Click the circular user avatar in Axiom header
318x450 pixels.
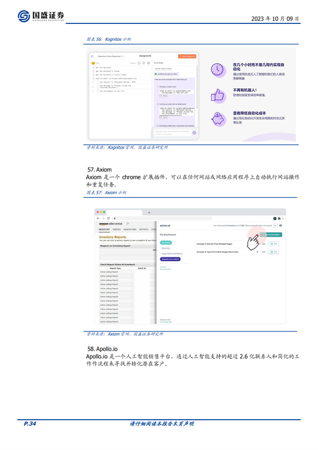pos(276,226)
